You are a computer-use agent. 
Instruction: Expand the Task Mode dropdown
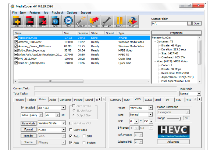click(199, 94)
